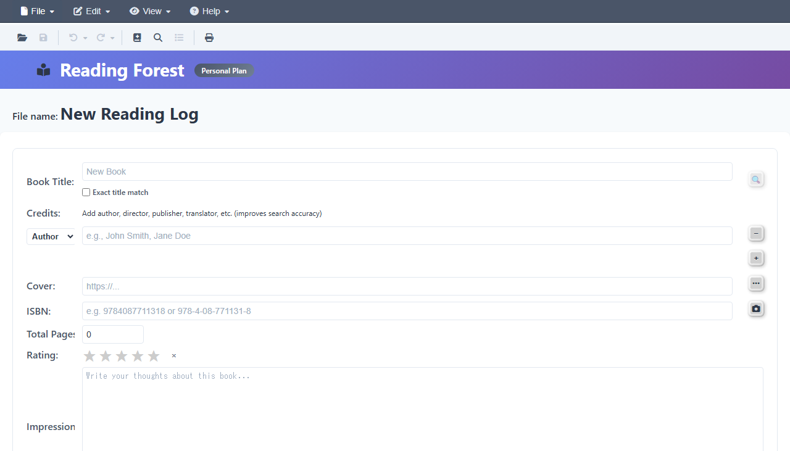This screenshot has height=451, width=790.
Task: Open the Help menu
Action: [x=209, y=11]
